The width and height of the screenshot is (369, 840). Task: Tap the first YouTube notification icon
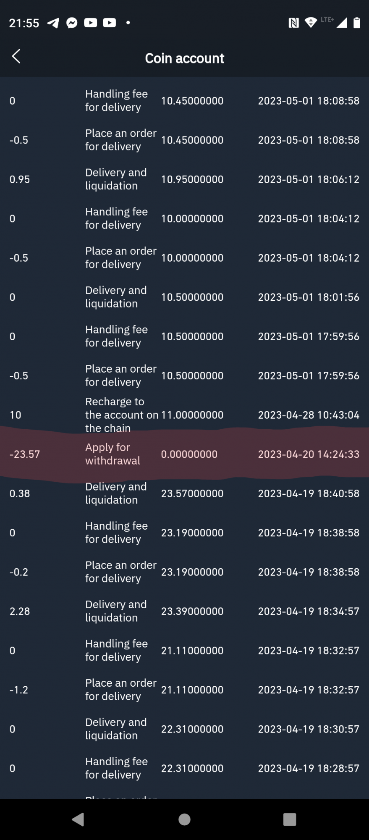tap(90, 23)
